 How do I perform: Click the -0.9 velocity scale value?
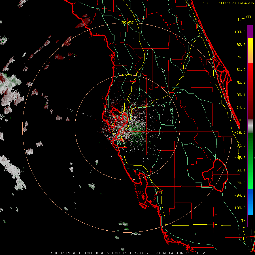tap(241, 120)
